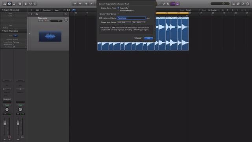Turn the Piano Loop track pan knob
This screenshot has width=252, height=142.
pos(66,20)
